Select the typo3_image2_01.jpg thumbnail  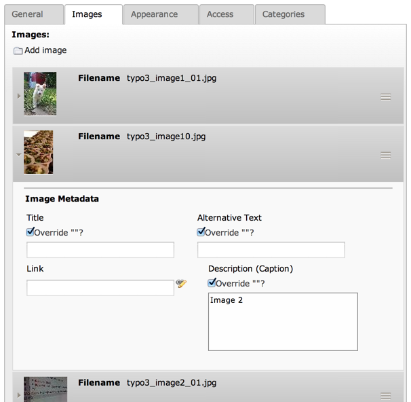[x=45, y=389]
